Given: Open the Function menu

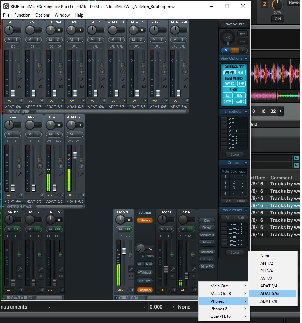Looking at the screenshot, I should click(22, 15).
